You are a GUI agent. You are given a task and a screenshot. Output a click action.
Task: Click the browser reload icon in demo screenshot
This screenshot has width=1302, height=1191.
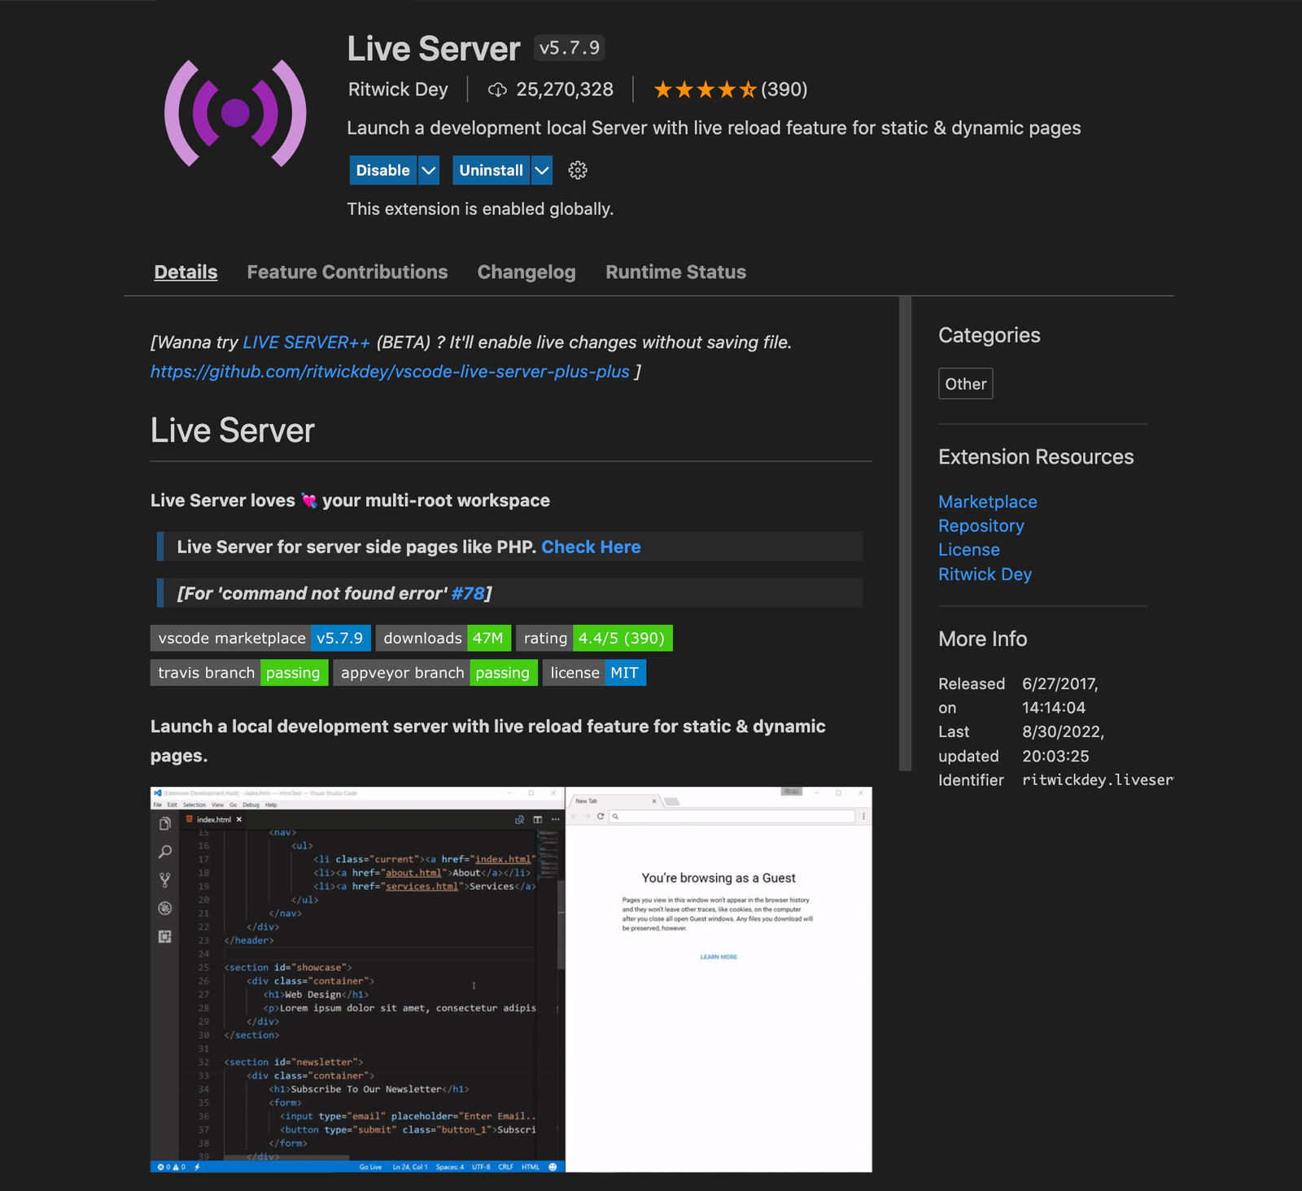601,816
